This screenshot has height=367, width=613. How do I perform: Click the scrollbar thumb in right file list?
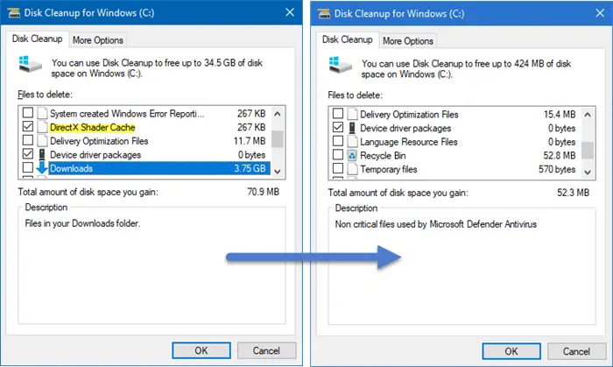(x=588, y=150)
